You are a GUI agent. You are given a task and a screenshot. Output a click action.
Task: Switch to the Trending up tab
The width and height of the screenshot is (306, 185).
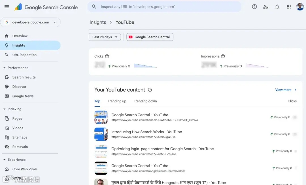pyautogui.click(x=117, y=101)
